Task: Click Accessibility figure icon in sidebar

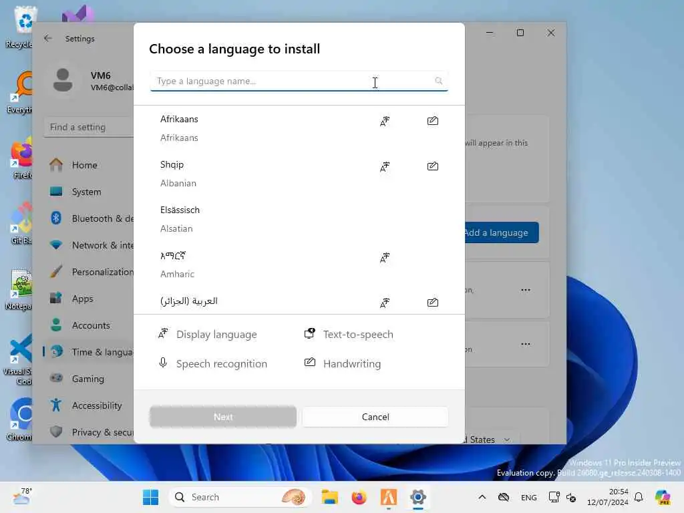Action: point(56,405)
